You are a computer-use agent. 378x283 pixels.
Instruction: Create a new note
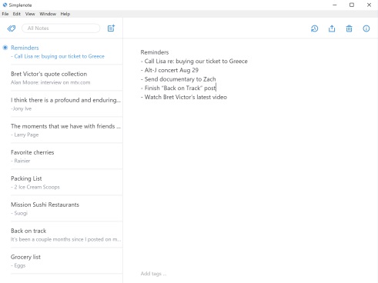click(111, 28)
